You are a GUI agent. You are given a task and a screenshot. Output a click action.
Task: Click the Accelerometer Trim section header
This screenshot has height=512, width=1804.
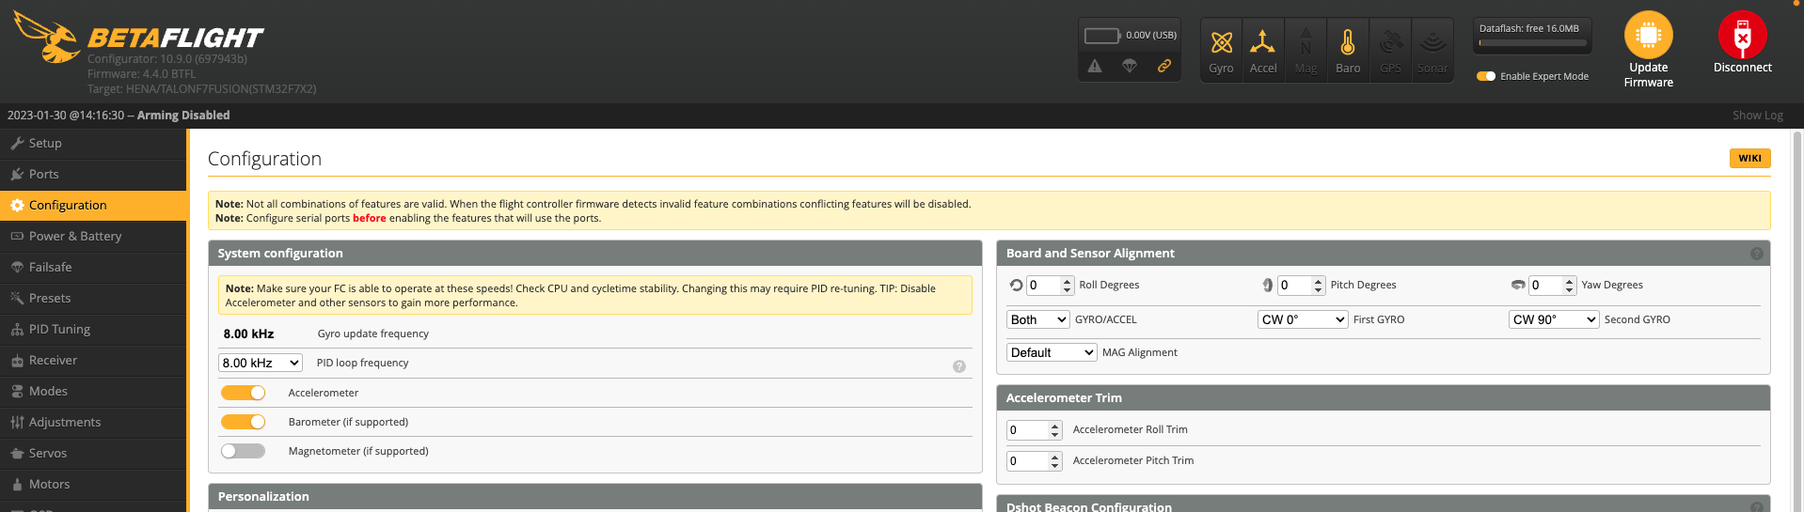point(1383,397)
